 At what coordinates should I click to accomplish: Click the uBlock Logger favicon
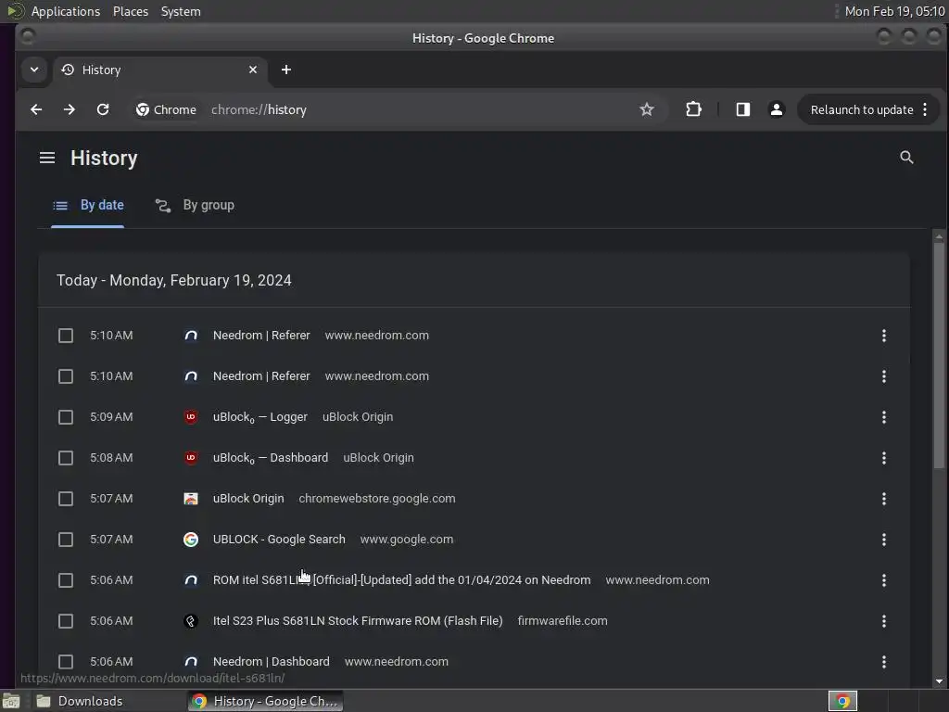click(x=191, y=416)
